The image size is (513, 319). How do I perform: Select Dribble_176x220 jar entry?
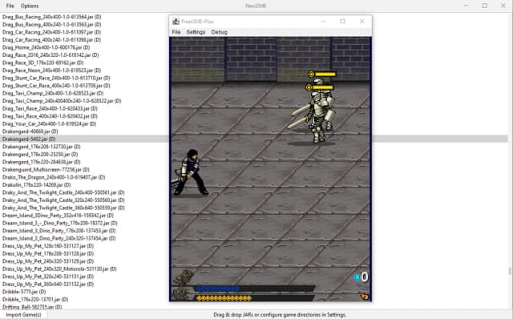(35, 300)
